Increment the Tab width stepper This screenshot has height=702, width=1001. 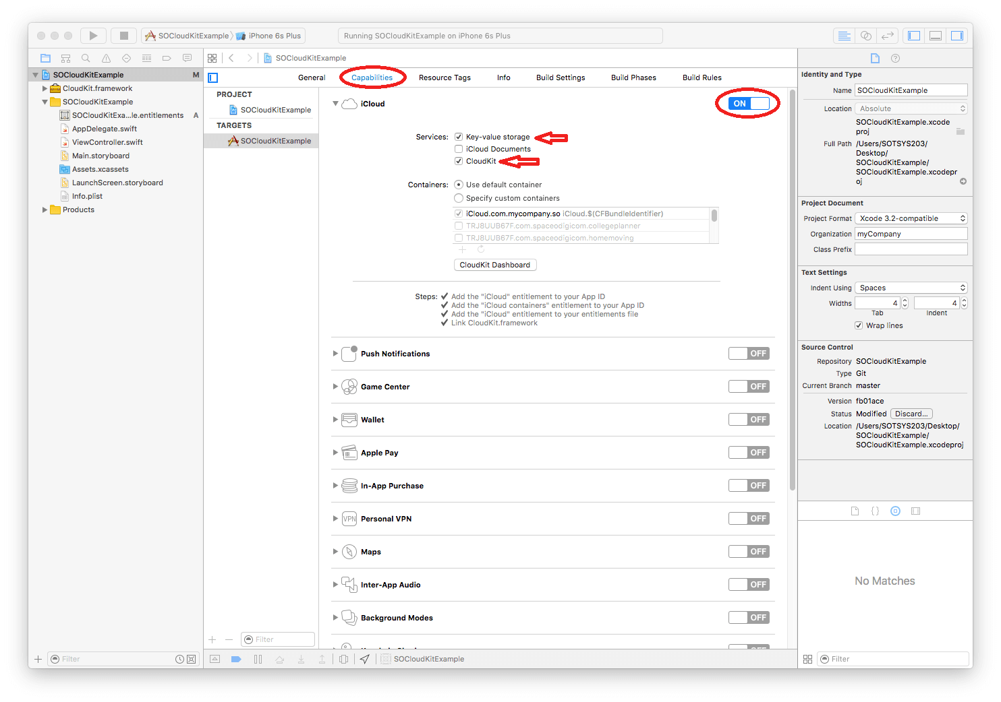(x=905, y=300)
